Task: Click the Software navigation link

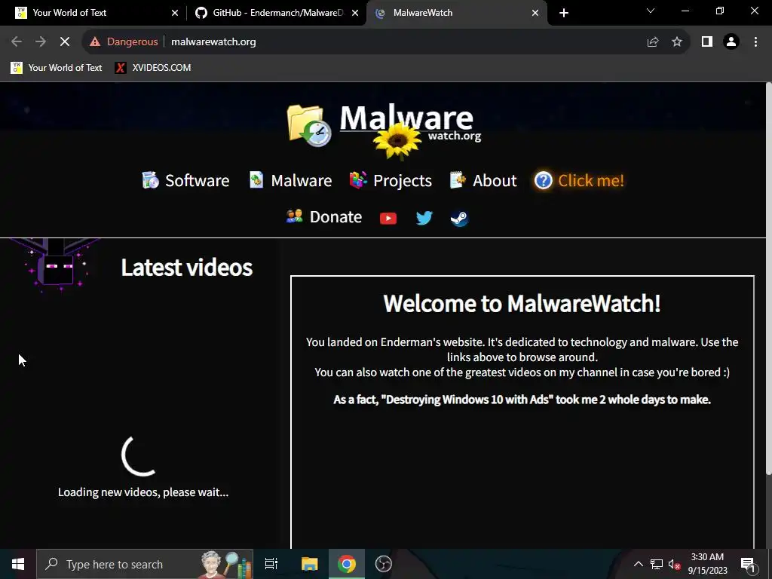Action: coord(197,181)
